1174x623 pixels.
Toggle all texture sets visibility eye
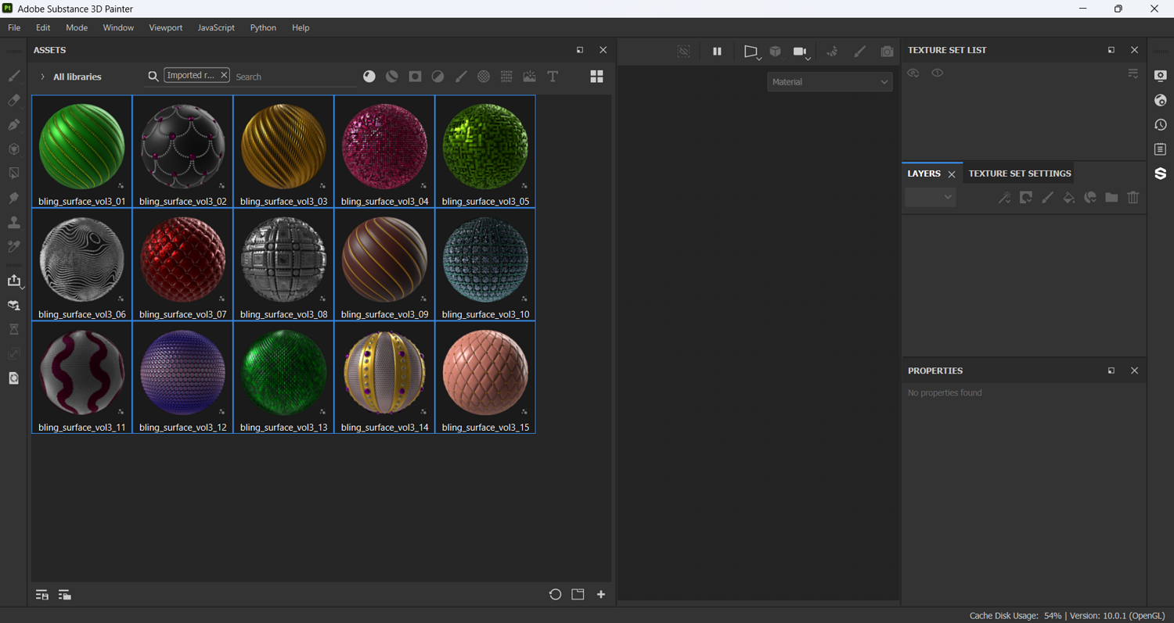pyautogui.click(x=913, y=73)
